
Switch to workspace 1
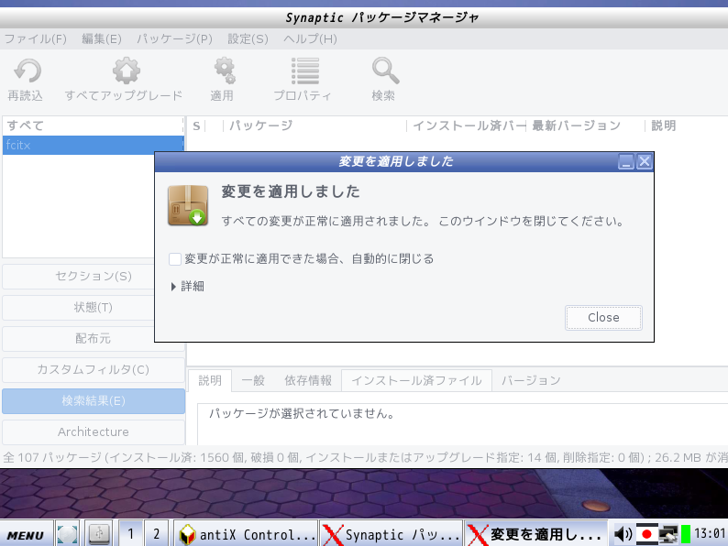[131, 534]
